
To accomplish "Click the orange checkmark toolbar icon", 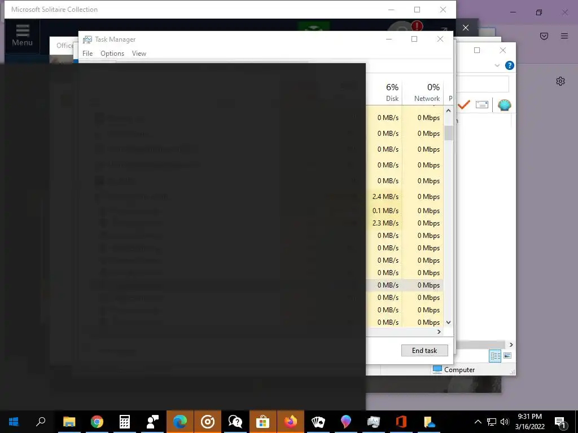I will click(464, 105).
